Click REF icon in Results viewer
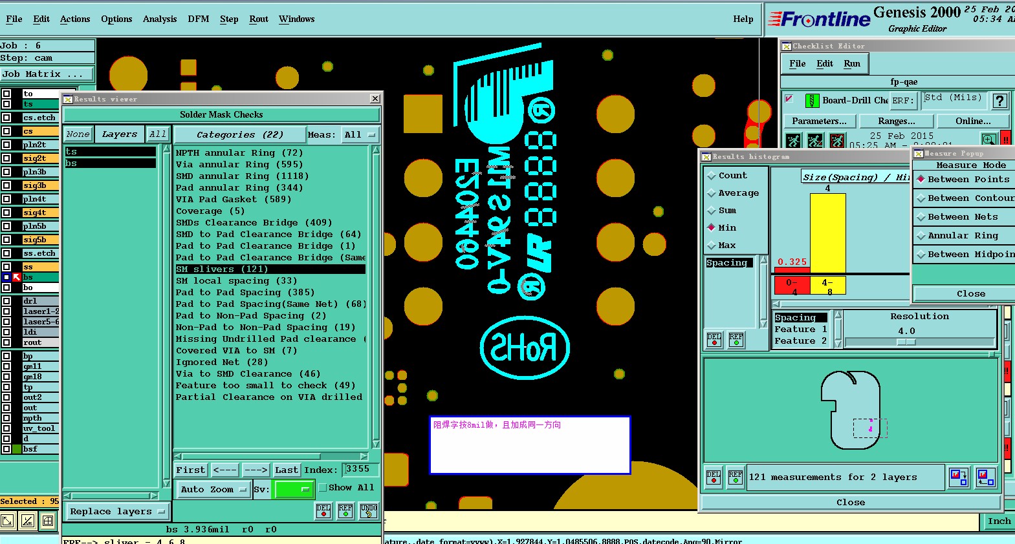This screenshot has height=544, width=1015. click(x=345, y=510)
